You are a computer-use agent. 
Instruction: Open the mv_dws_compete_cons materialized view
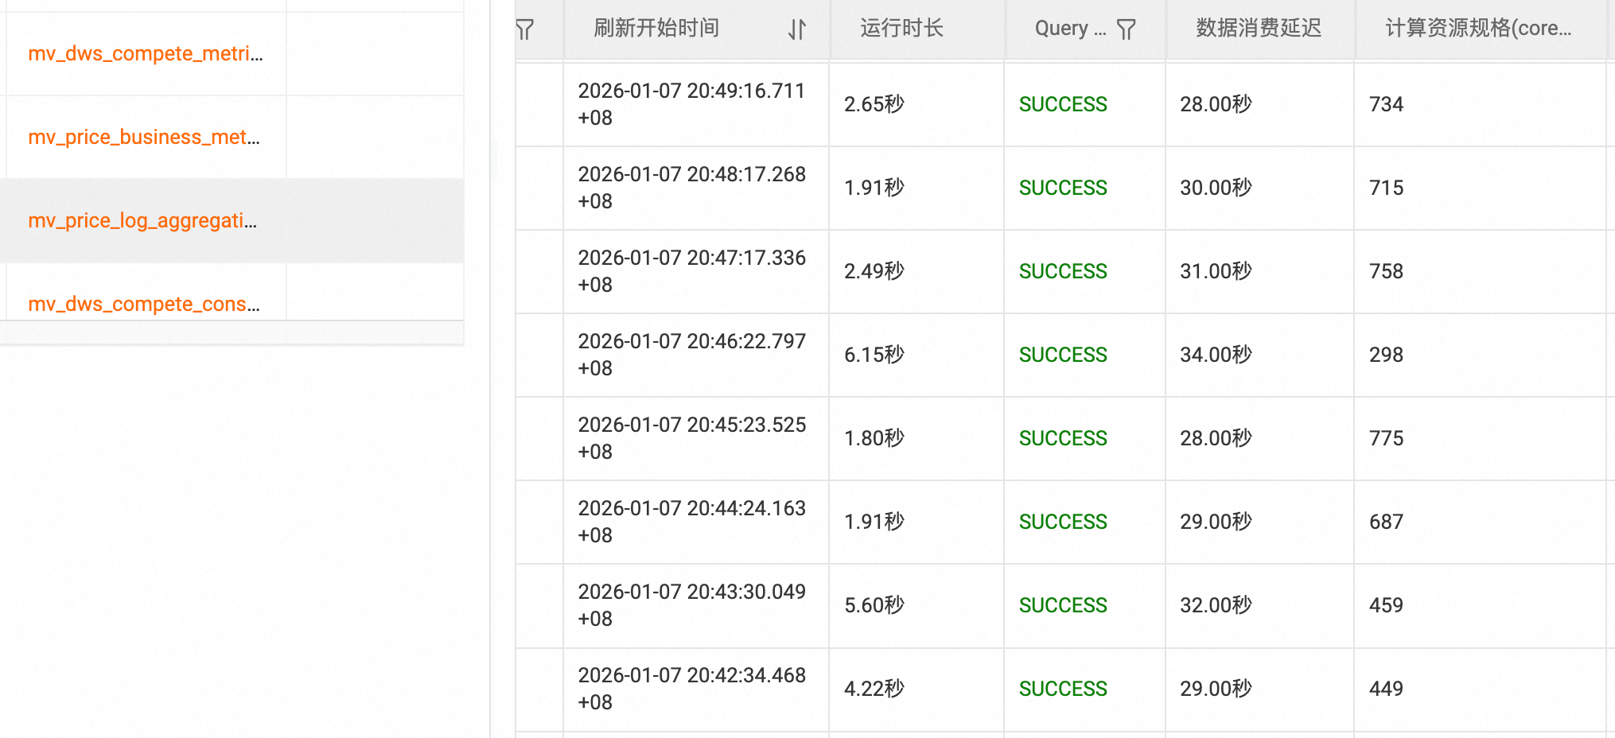144,304
